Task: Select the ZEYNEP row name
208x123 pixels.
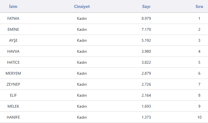Action: coord(13,84)
